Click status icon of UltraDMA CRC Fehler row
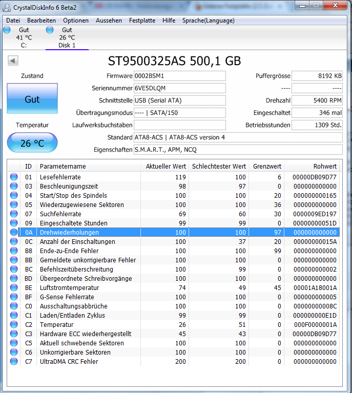 click(14, 361)
